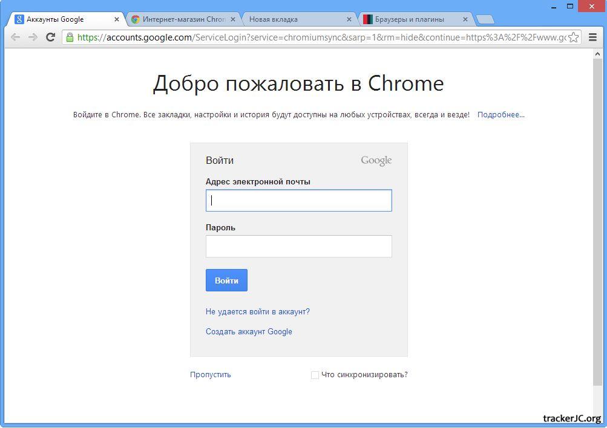The image size is (607, 428).
Task: Close the 'Новая вкладка' tab
Action: click(349, 19)
